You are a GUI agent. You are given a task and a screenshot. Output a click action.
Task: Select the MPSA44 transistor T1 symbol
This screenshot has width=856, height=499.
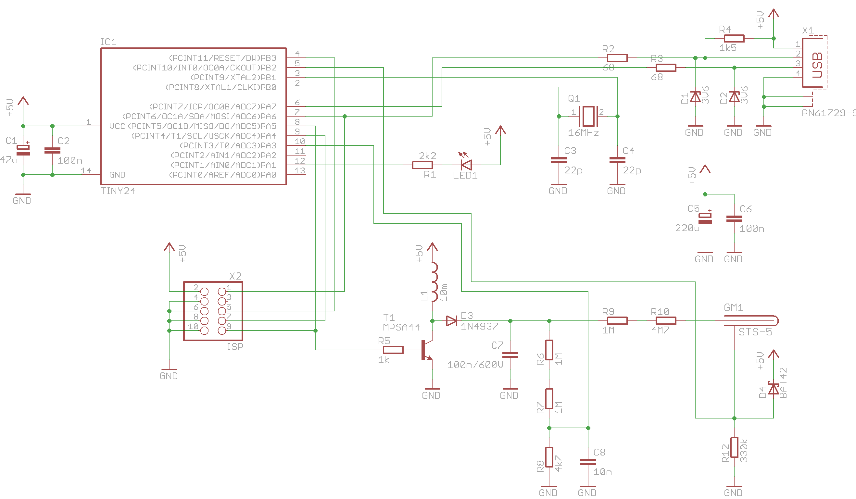427,350
